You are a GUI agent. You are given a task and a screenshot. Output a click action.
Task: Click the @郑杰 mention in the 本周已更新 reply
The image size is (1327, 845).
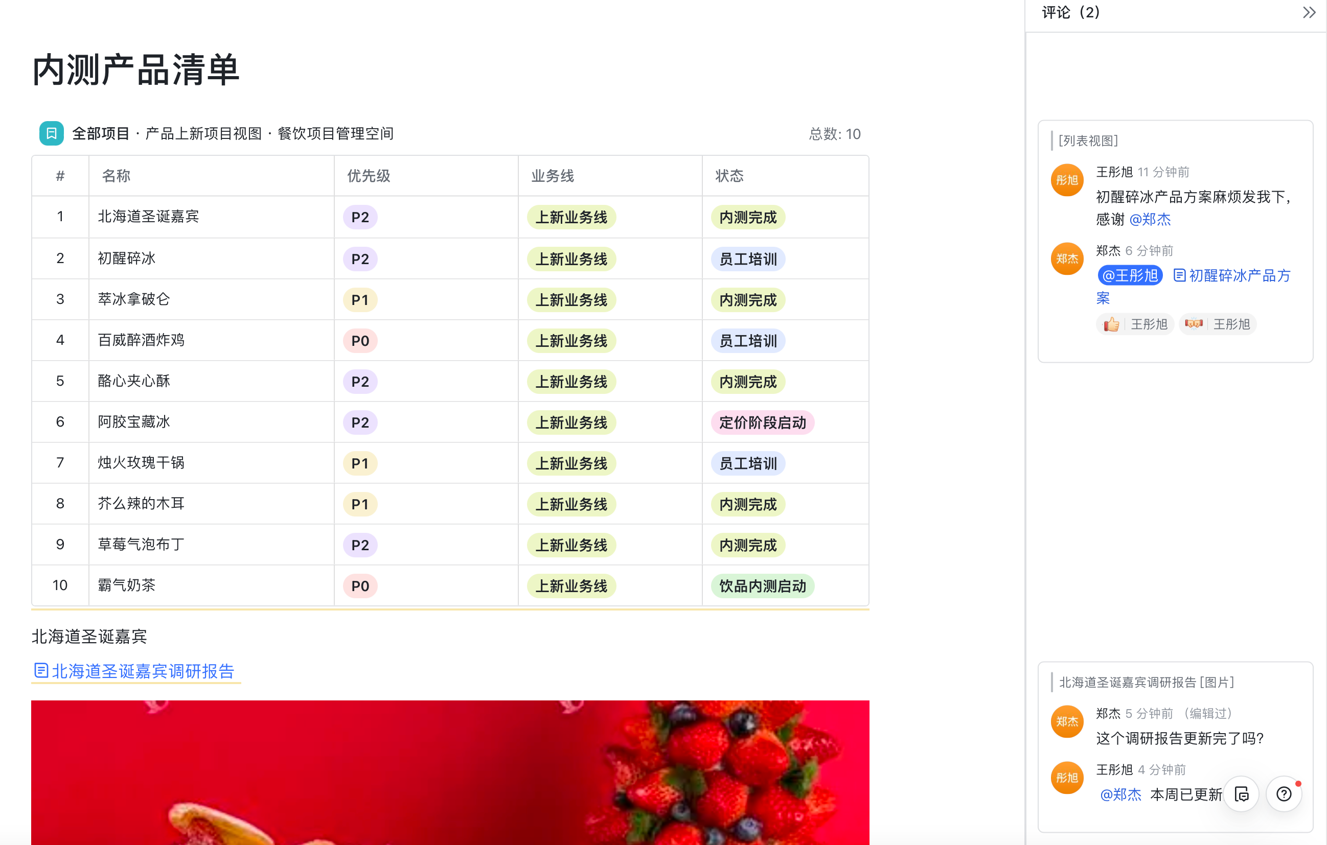tap(1120, 794)
